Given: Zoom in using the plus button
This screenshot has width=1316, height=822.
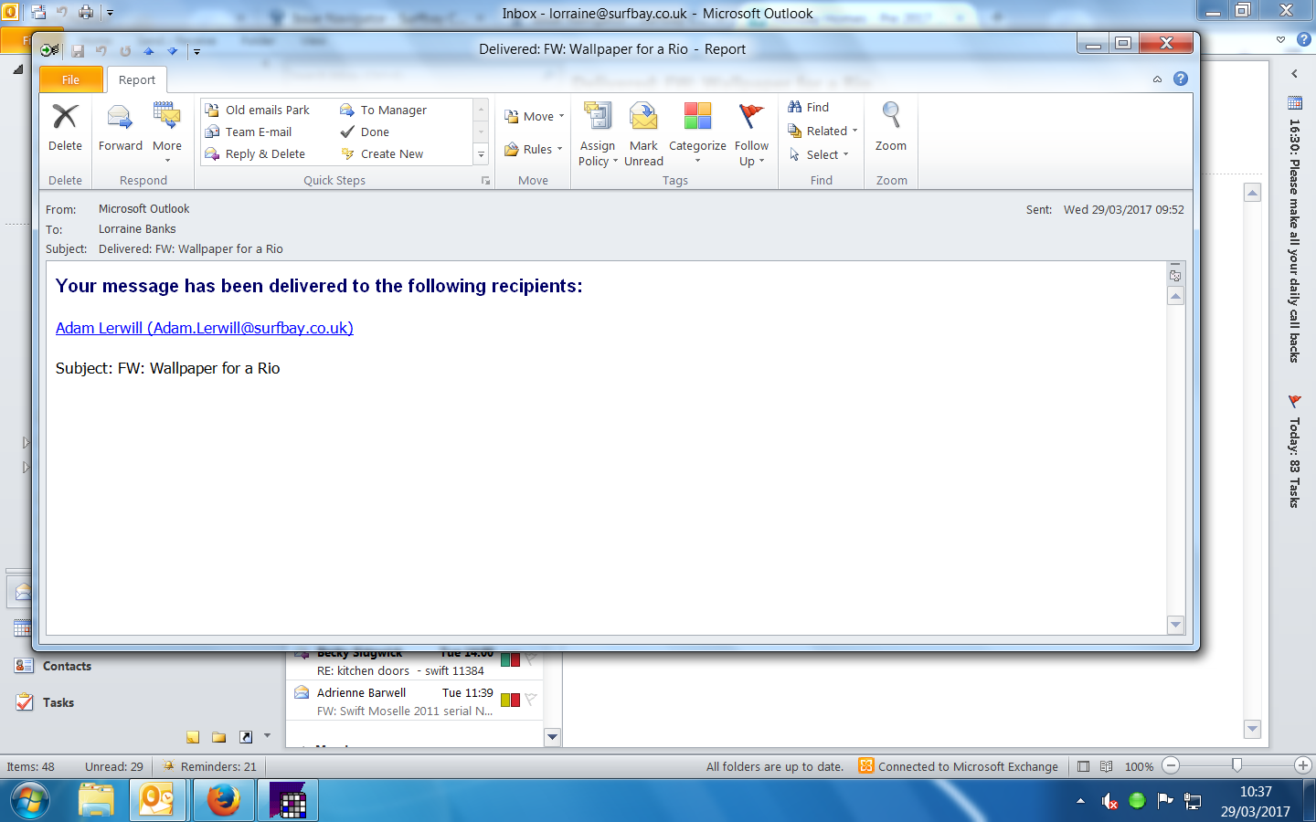Looking at the screenshot, I should tap(1303, 765).
